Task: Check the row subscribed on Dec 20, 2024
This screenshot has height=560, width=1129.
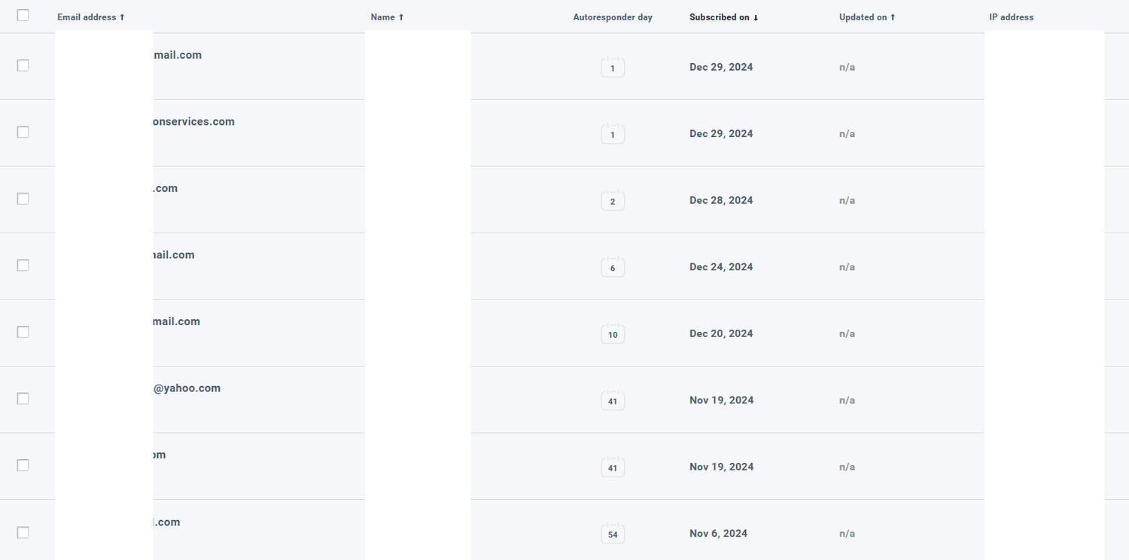Action: (x=23, y=332)
